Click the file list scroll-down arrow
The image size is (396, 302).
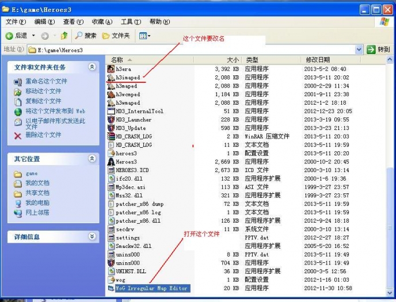(x=390, y=293)
